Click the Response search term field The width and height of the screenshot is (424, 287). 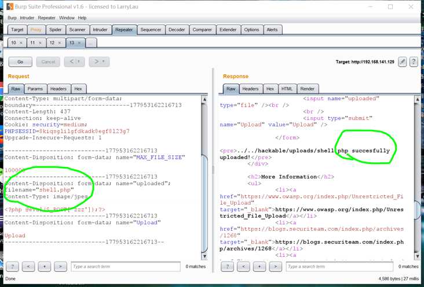(x=339, y=267)
